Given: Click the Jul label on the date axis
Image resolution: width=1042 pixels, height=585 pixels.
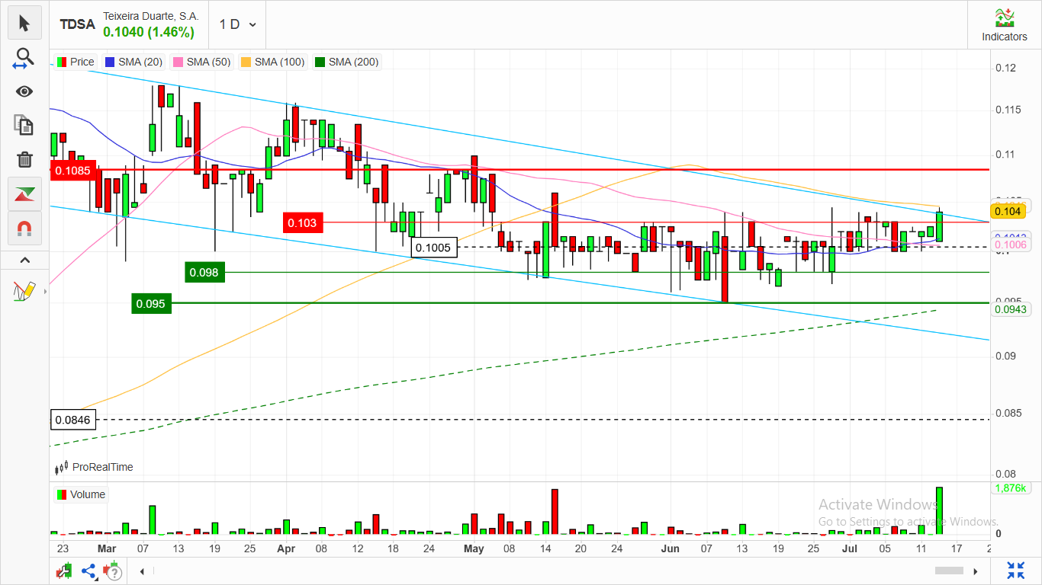Looking at the screenshot, I should pyautogui.click(x=849, y=548).
